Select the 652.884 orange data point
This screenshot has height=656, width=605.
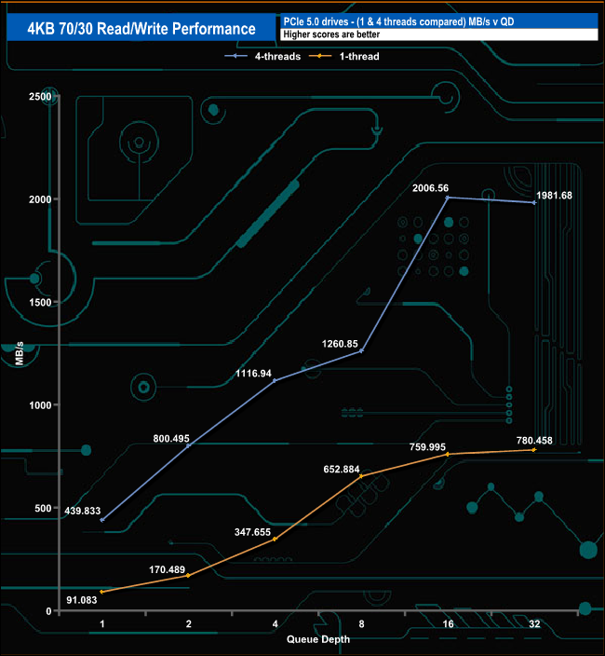(x=361, y=476)
